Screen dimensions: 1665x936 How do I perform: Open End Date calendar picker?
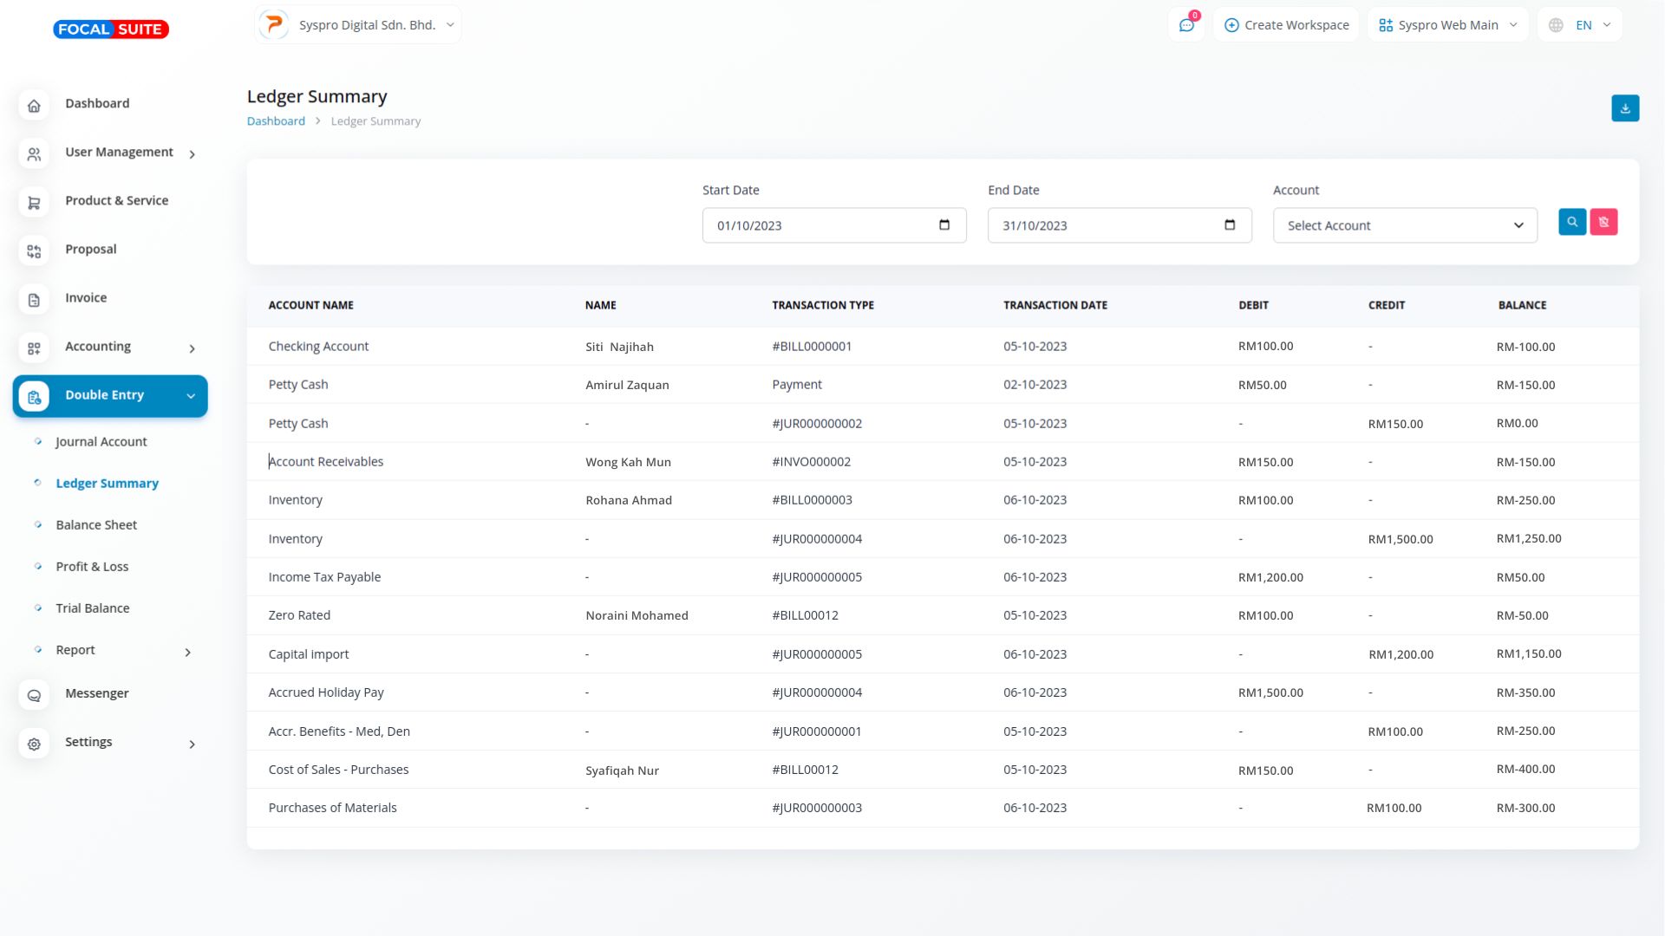tap(1229, 225)
